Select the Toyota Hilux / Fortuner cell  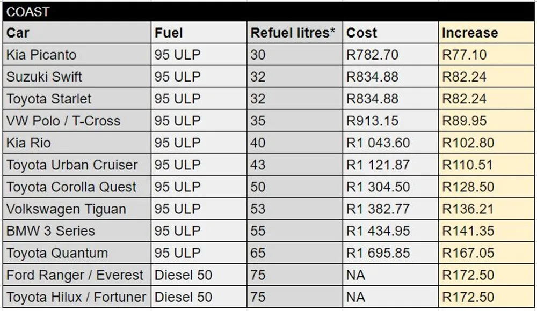(x=77, y=297)
